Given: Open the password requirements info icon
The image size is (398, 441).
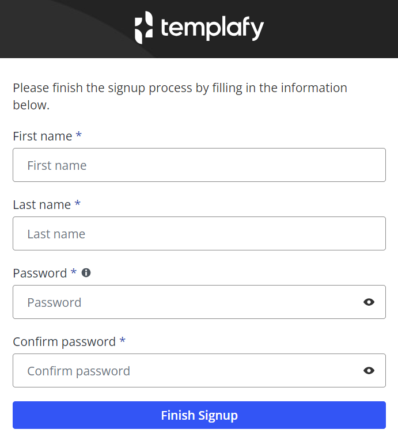Looking at the screenshot, I should pos(86,272).
